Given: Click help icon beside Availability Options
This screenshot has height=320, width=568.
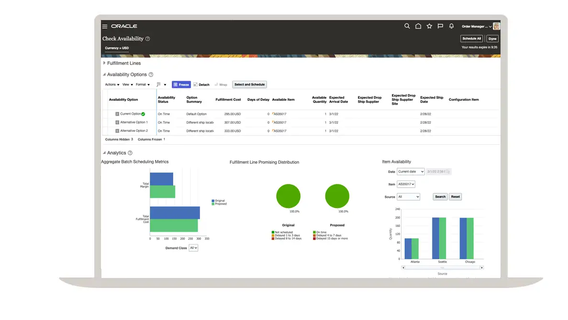Looking at the screenshot, I should click(x=151, y=75).
